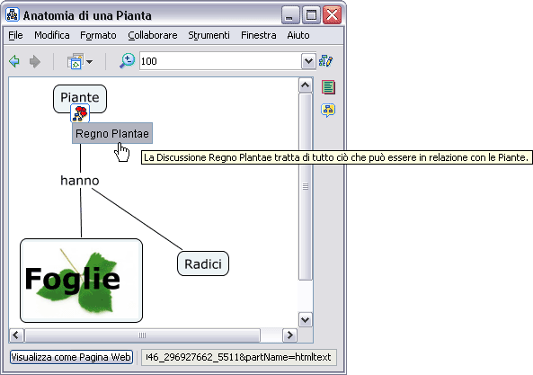This screenshot has width=533, height=375.
Task: Select the Regno Plantae popup item
Action: pyautogui.click(x=112, y=133)
